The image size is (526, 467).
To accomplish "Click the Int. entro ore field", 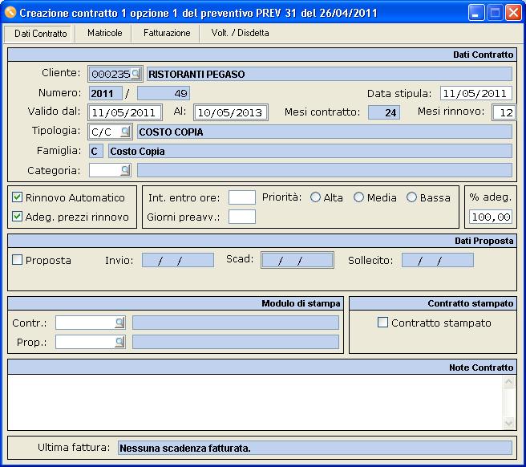I will (242, 197).
